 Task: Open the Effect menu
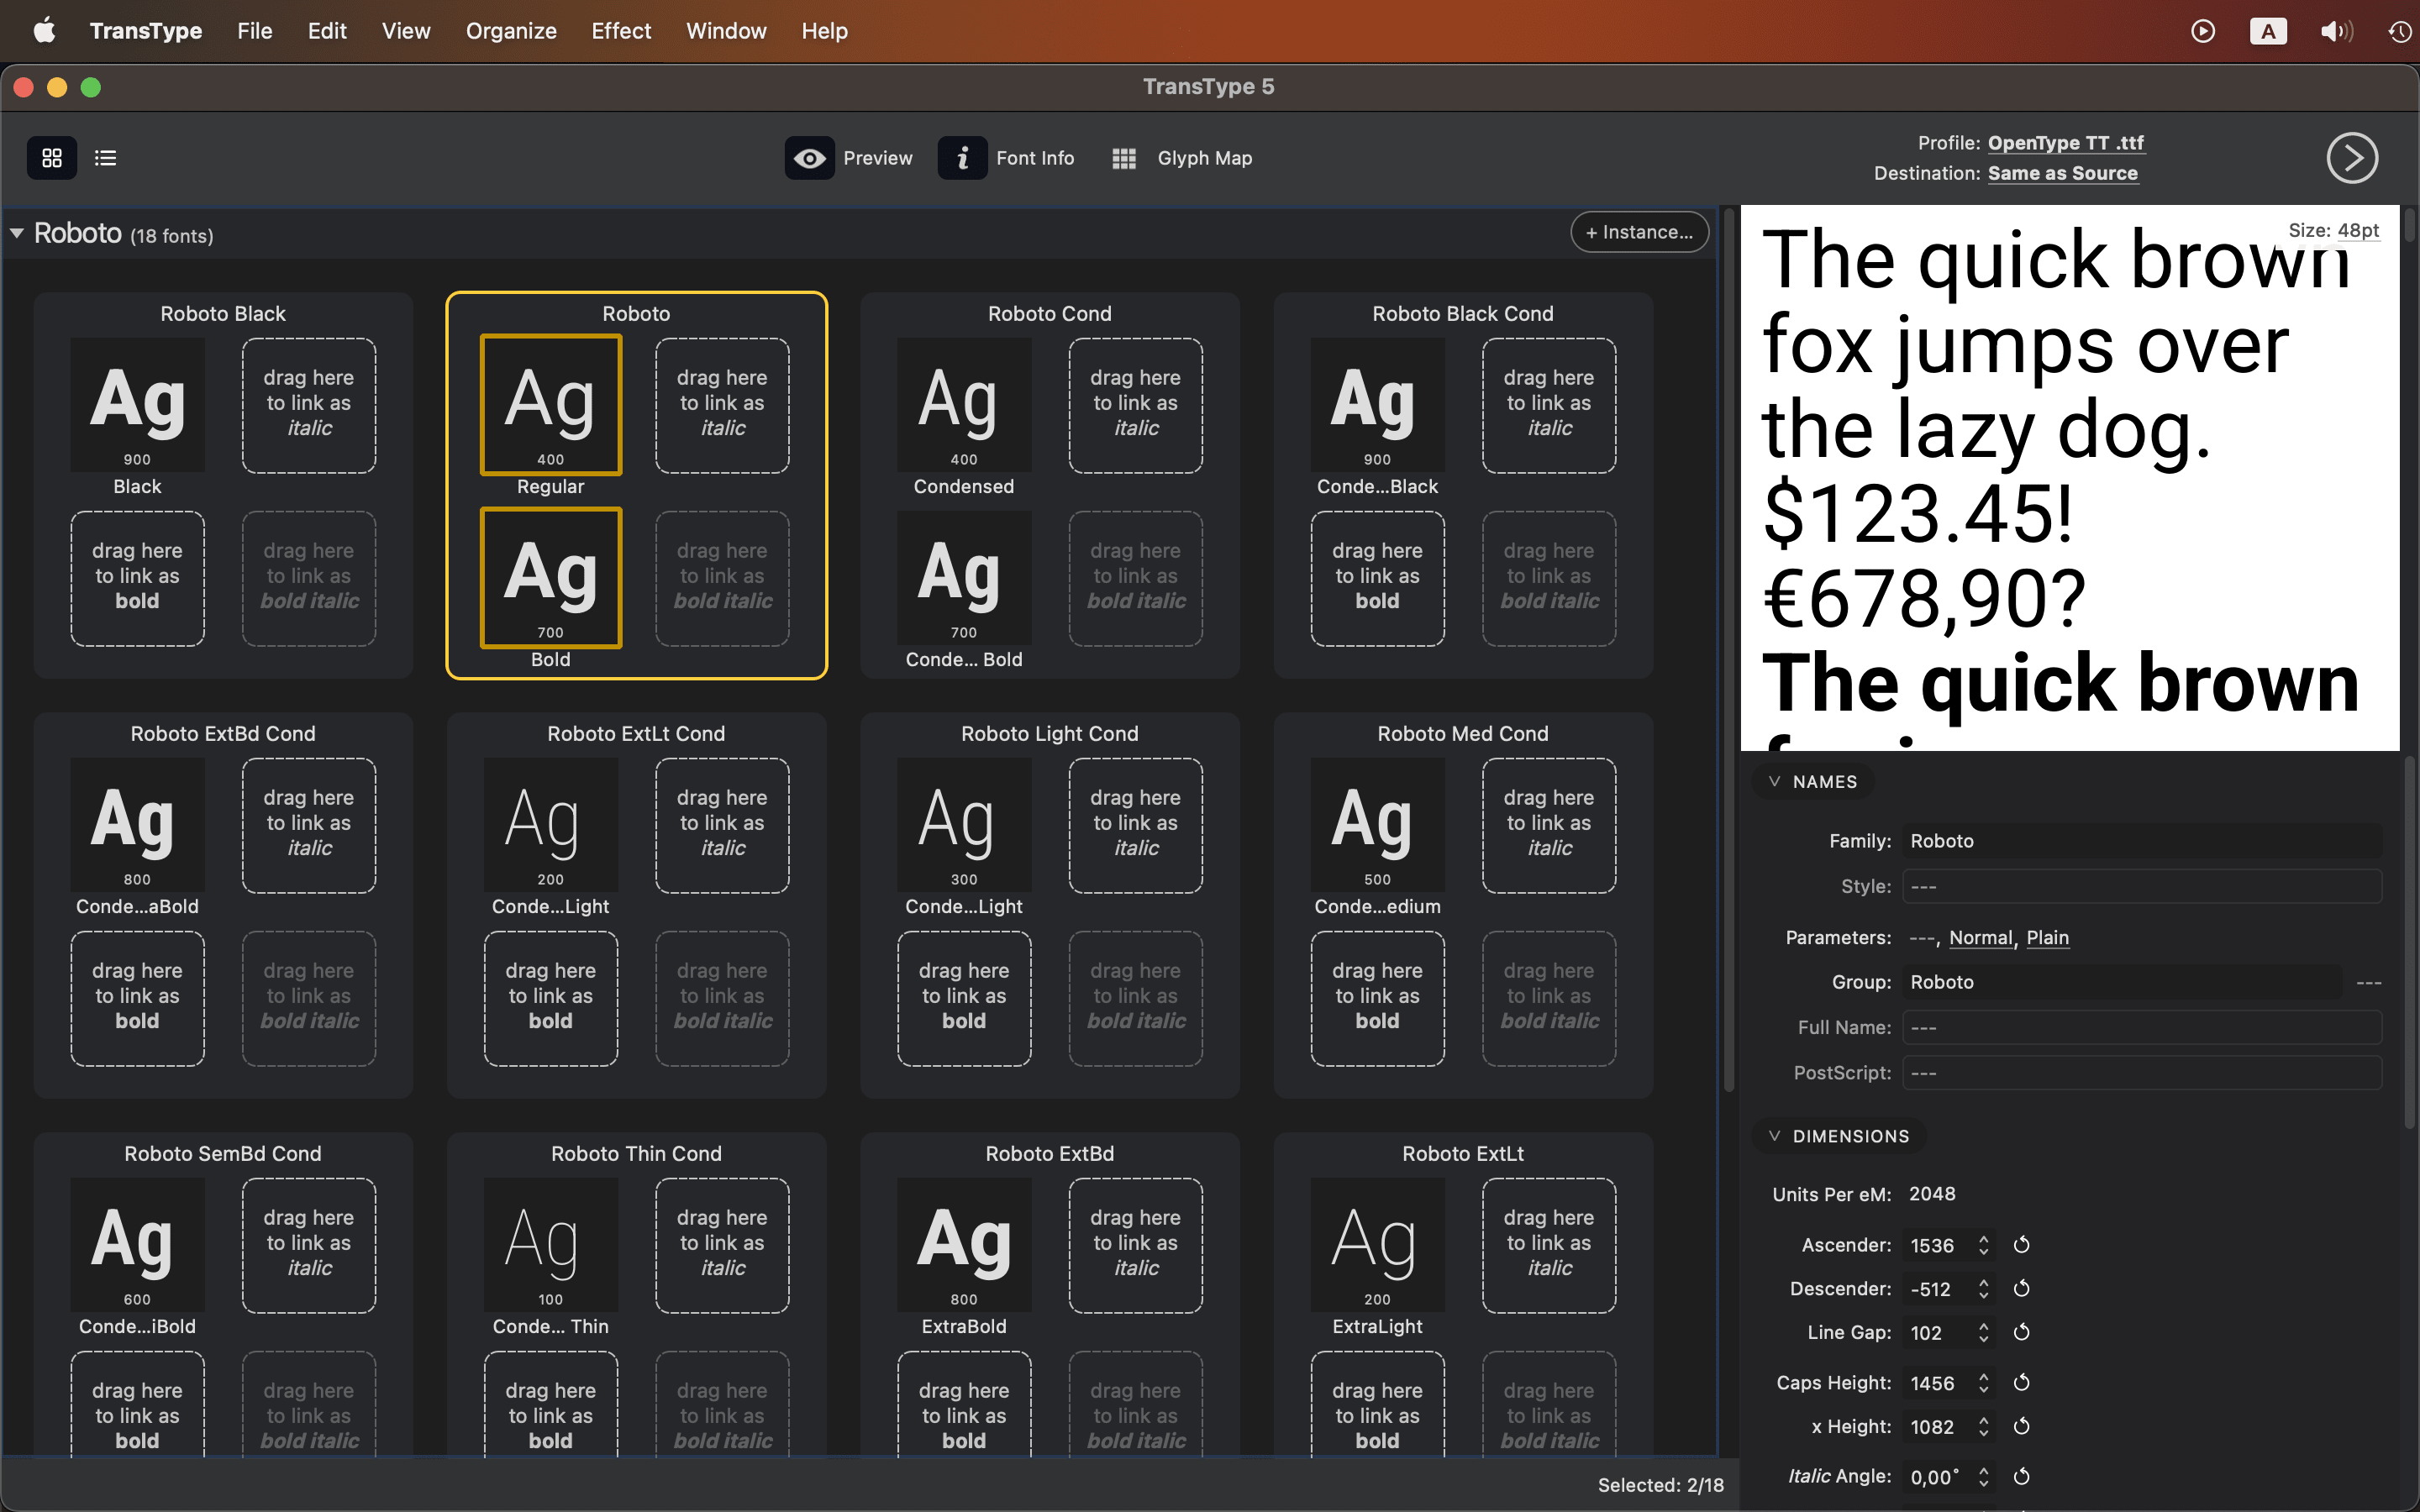pyautogui.click(x=621, y=31)
